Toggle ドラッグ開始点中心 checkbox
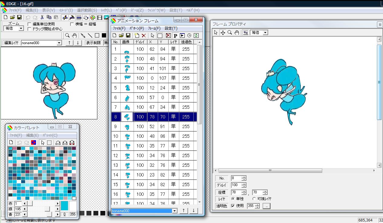Image resolution: width=383 pixels, height=223 pixels. coord(29,29)
